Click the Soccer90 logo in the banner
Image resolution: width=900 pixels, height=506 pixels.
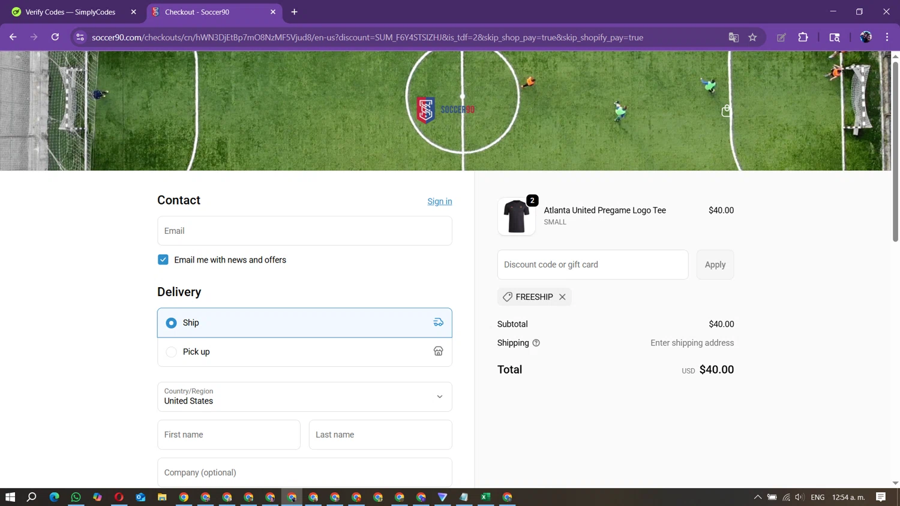pyautogui.click(x=446, y=110)
